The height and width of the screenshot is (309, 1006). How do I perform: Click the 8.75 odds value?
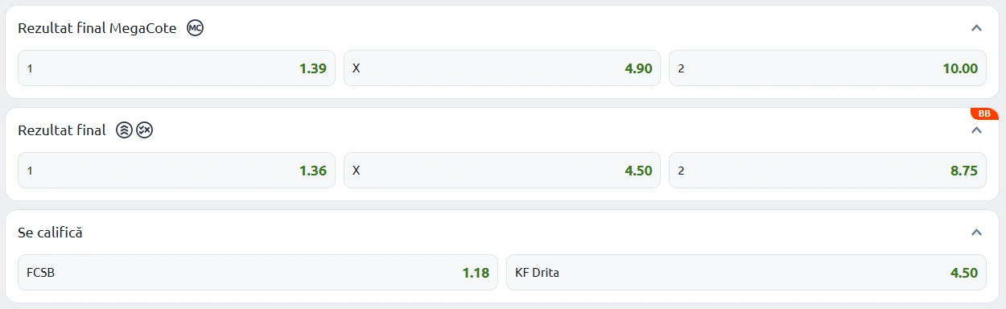pyautogui.click(x=964, y=171)
